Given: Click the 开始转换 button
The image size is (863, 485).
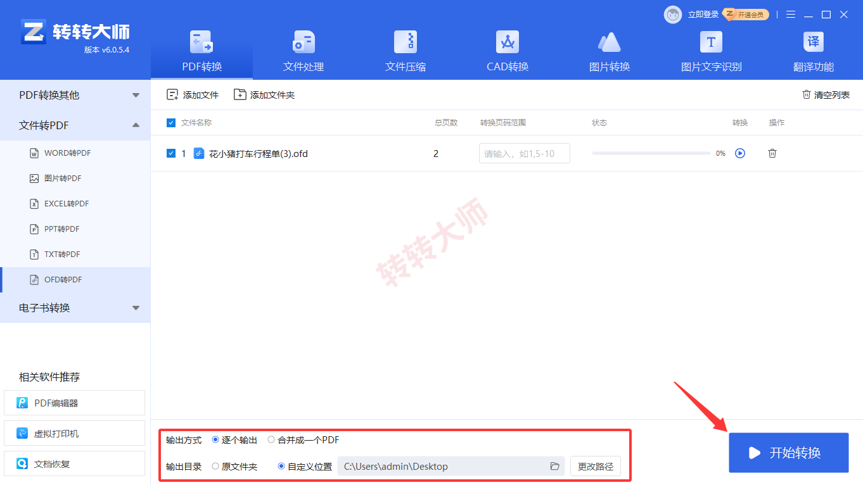Looking at the screenshot, I should 788,453.
